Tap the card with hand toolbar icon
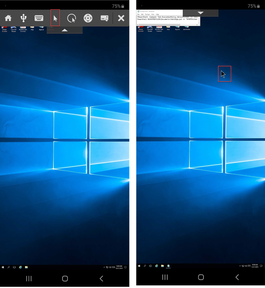Image resolution: width=265 pixels, height=288 pixels. 105,18
